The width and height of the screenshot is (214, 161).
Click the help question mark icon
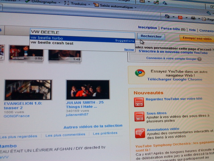199,59
